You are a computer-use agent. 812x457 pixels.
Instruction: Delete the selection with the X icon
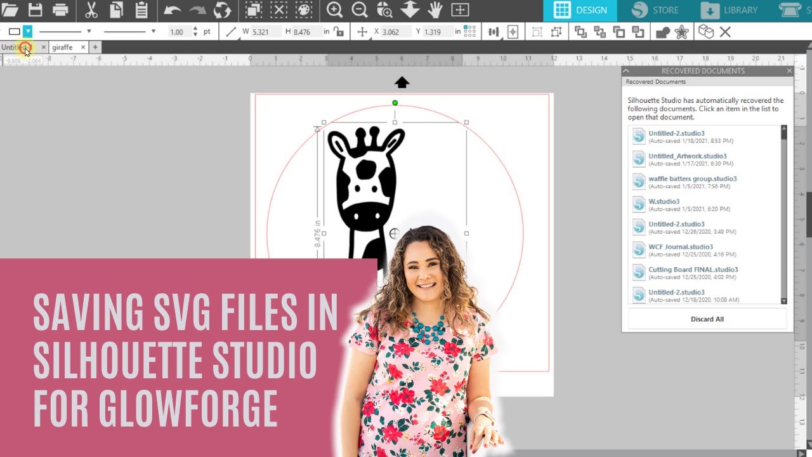coord(725,32)
